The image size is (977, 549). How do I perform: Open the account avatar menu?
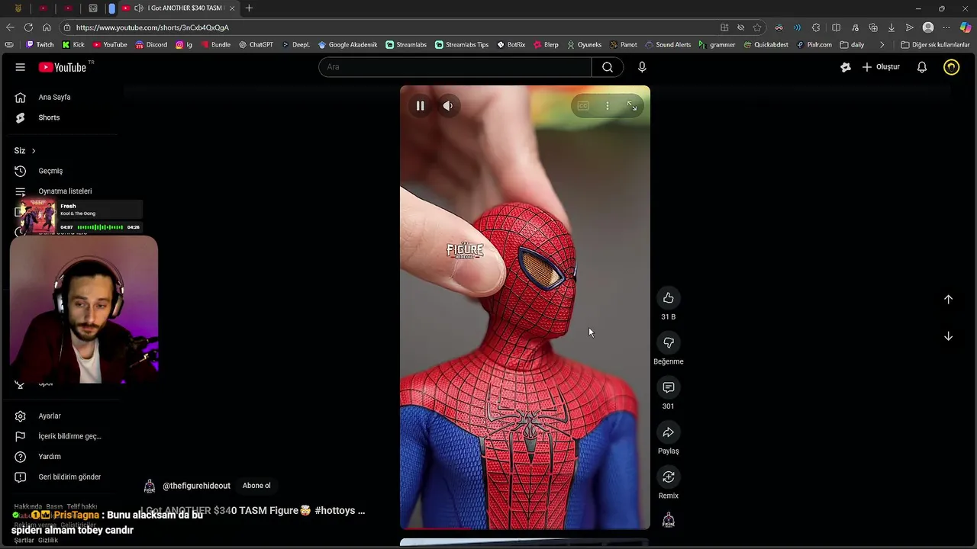click(951, 67)
